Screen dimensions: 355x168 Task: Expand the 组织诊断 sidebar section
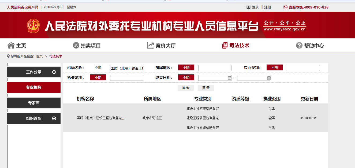tap(54, 118)
